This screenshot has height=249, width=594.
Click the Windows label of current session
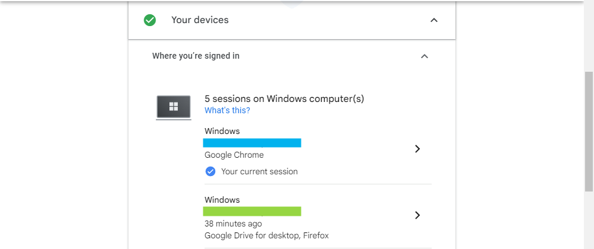(x=222, y=131)
